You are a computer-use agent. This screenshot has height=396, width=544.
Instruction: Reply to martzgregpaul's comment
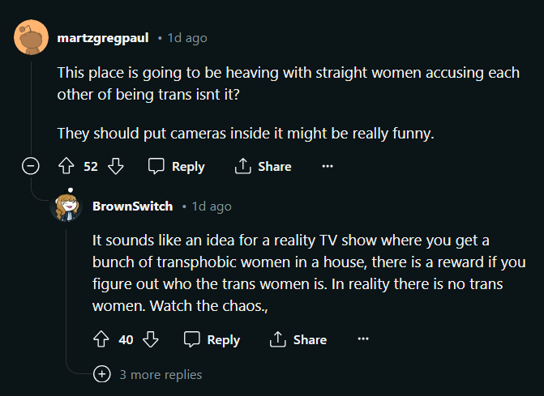pos(177,166)
